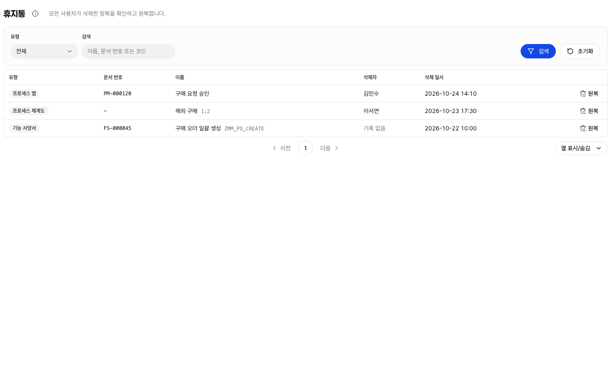Restore the 구매 오더 일괄 생성 row
Image resolution: width=611 pixels, height=381 pixels.
[589, 128]
